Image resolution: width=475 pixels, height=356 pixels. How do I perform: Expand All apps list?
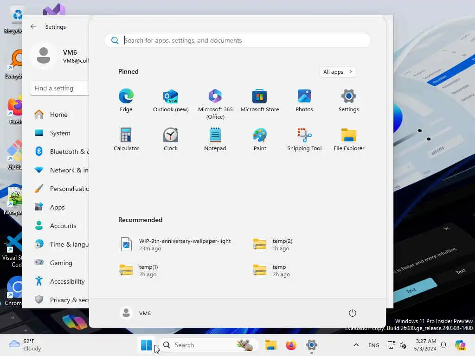tap(338, 72)
